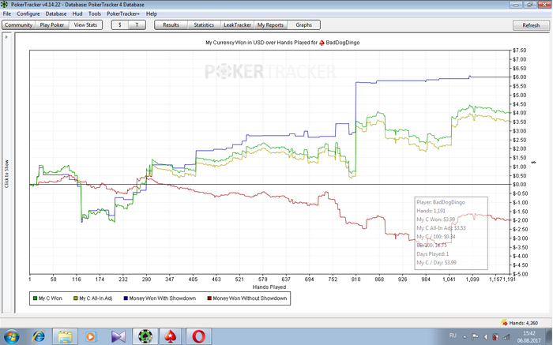Open the My Reports view
This screenshot has width=553, height=345.
pyautogui.click(x=270, y=25)
